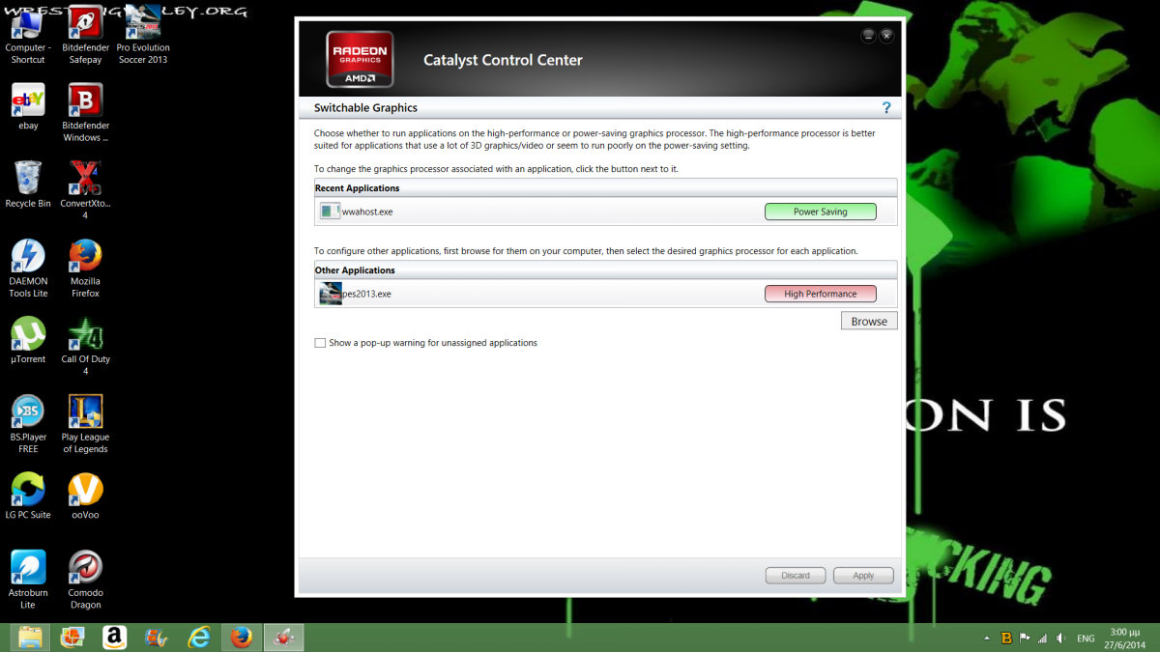Toggle pes2013.exe High Performance setting
The width and height of the screenshot is (1160, 652).
(x=820, y=294)
